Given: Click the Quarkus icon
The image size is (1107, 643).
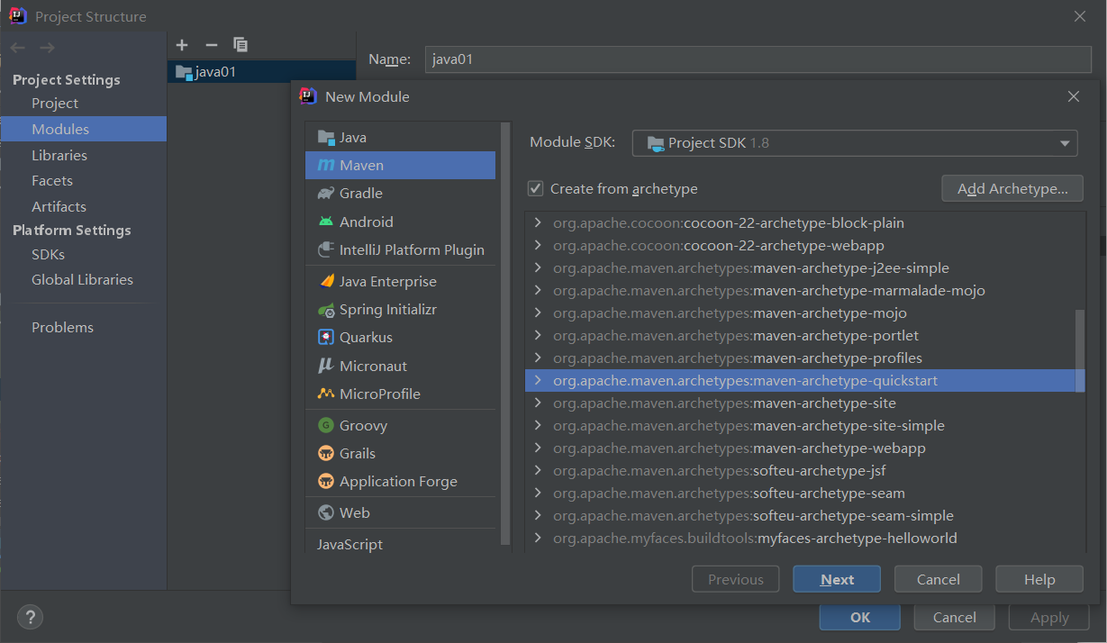Looking at the screenshot, I should coord(325,337).
